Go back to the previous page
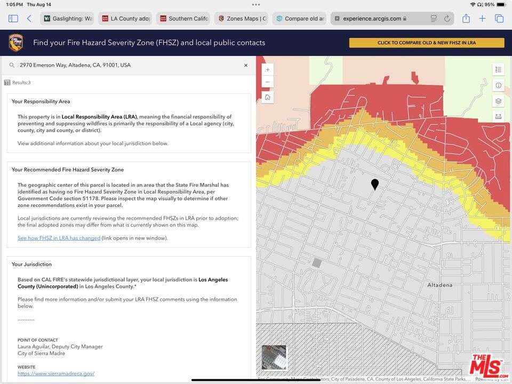 click(x=29, y=19)
